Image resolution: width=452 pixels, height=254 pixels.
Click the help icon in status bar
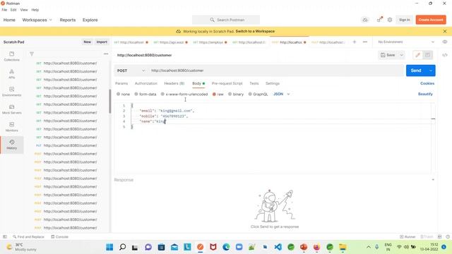[x=448, y=237]
